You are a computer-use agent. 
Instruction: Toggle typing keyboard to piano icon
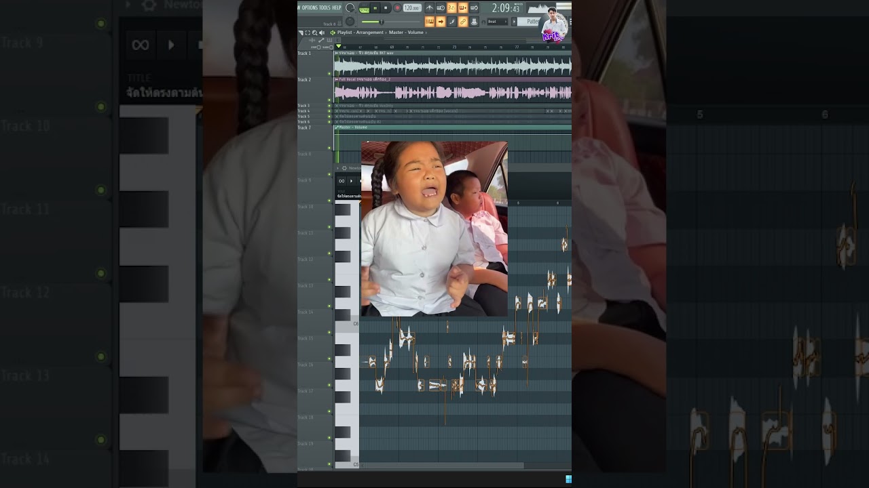coord(430,22)
